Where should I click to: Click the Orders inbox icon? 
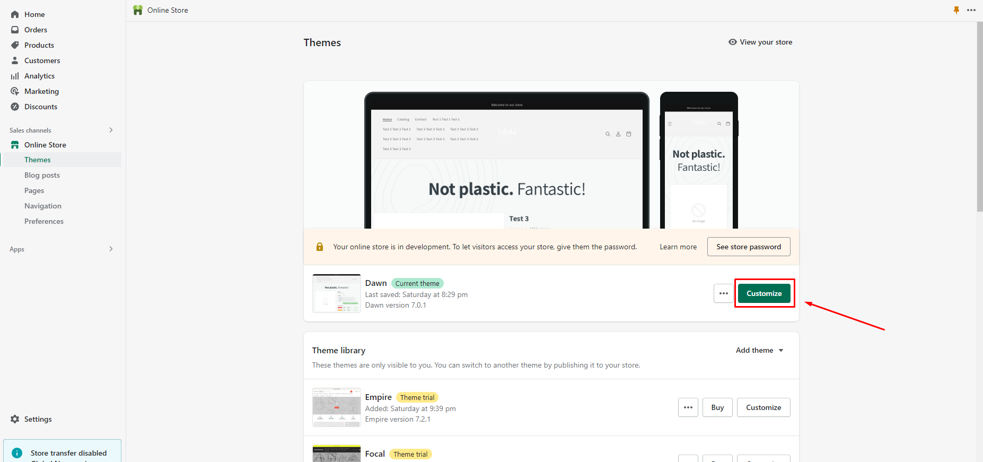point(15,30)
